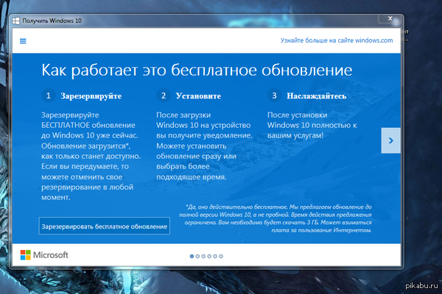Click the Microsoft logo

44,255
